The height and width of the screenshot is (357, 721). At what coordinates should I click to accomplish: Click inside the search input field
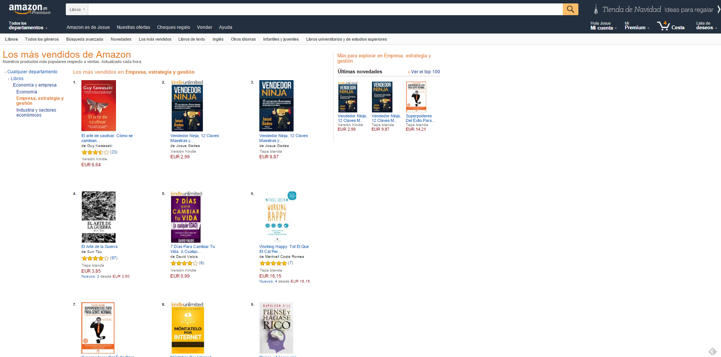[x=325, y=9]
